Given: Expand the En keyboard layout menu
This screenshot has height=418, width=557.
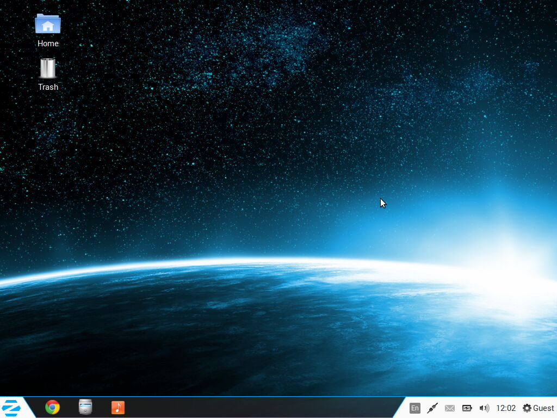Looking at the screenshot, I should [x=415, y=408].
